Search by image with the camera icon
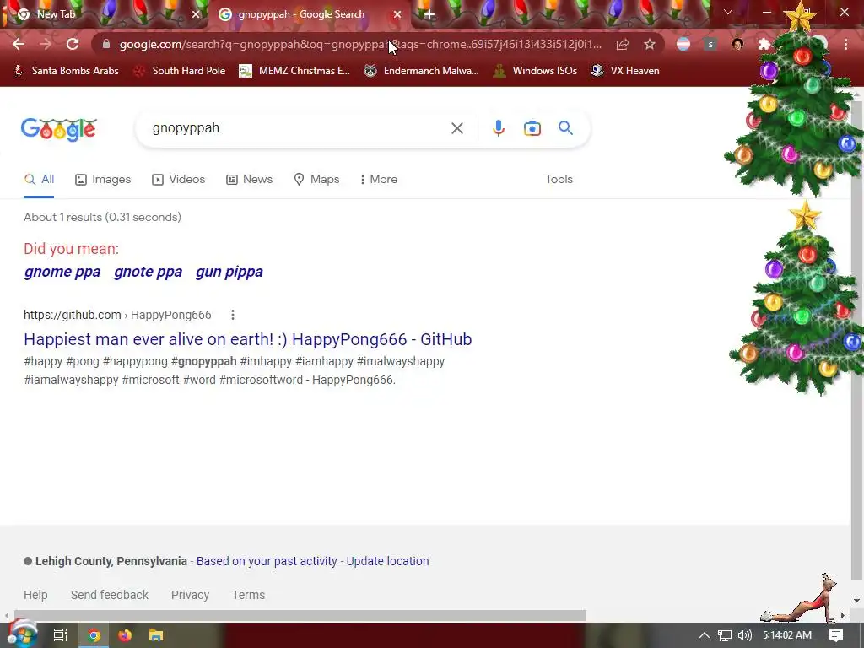This screenshot has width=864, height=648. (532, 128)
